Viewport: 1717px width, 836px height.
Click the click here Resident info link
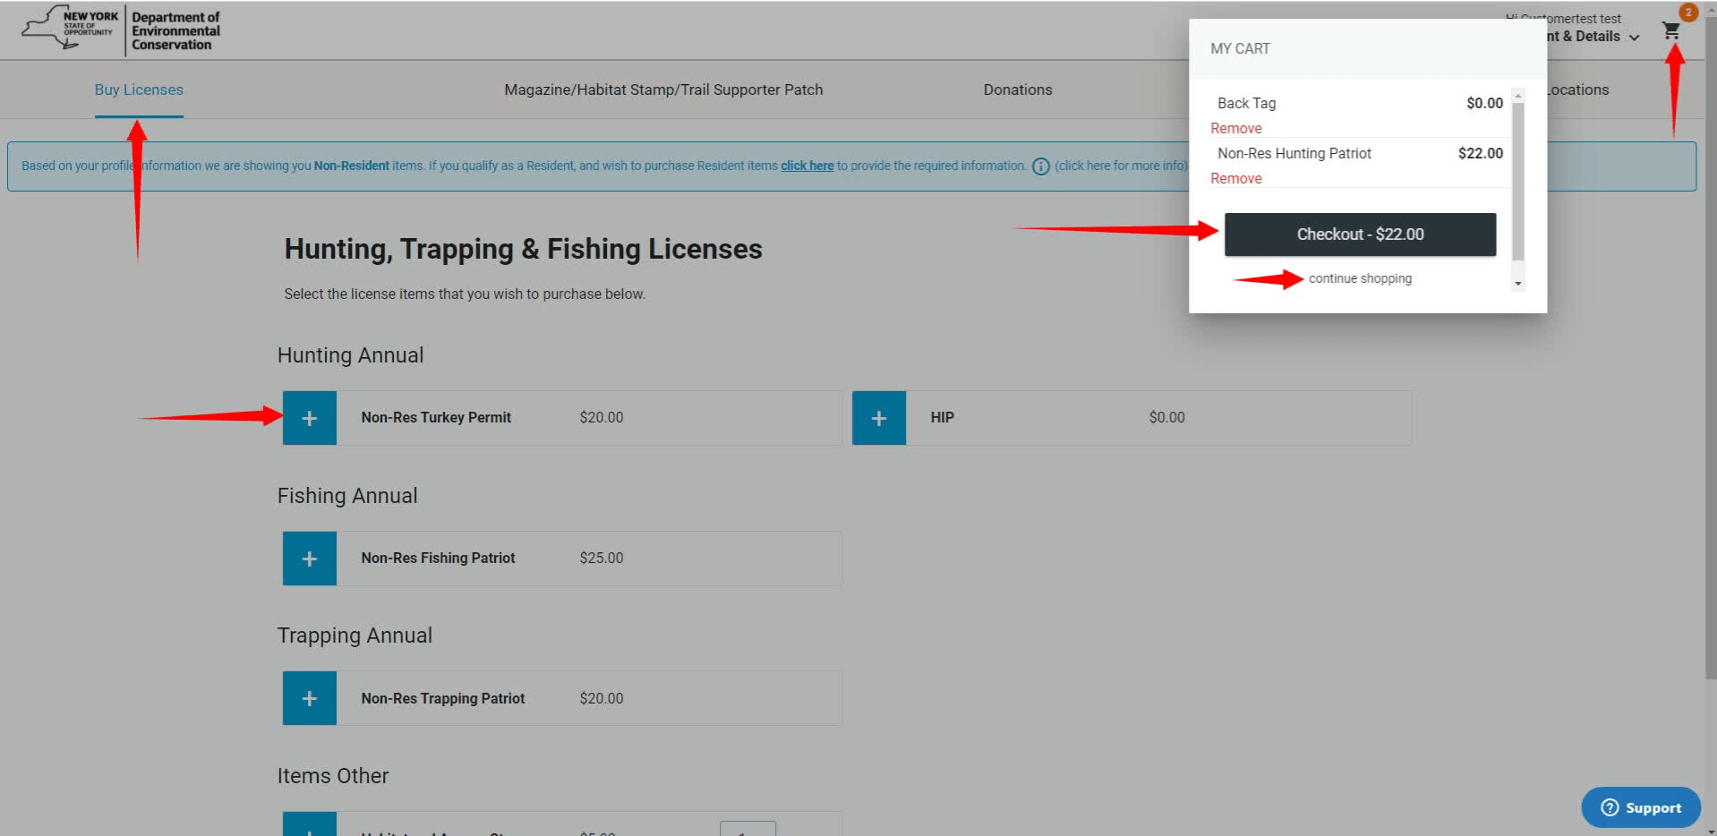point(806,166)
